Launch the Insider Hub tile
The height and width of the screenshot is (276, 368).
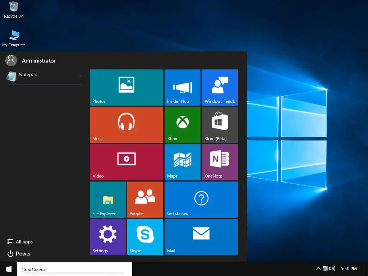[x=183, y=87]
